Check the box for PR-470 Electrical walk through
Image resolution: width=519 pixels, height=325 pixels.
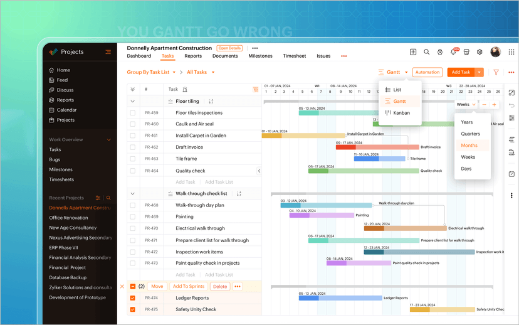133,228
